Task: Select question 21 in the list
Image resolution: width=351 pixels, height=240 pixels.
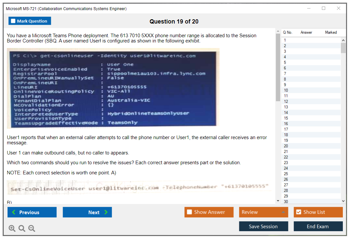Action: click(x=311, y=152)
